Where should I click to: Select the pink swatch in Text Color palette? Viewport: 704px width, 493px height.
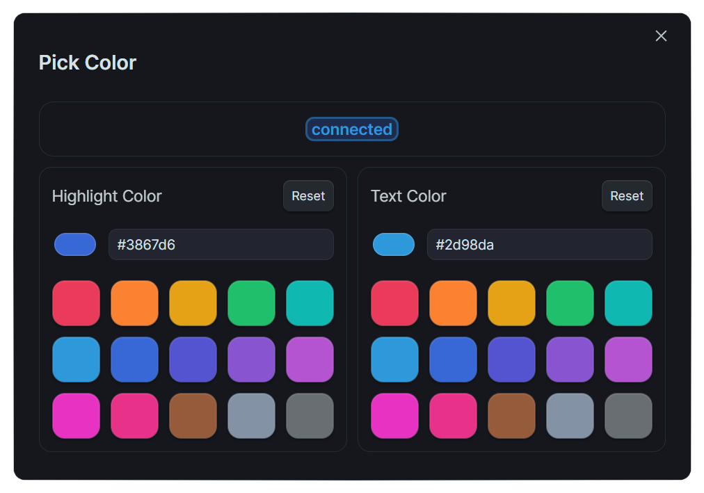pyautogui.click(x=453, y=416)
